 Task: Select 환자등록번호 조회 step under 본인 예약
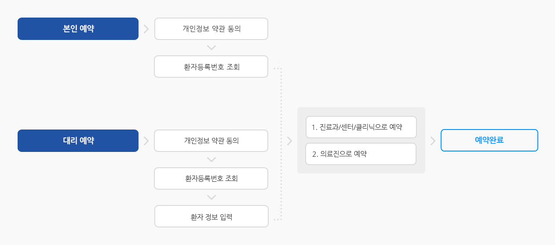click(x=211, y=67)
